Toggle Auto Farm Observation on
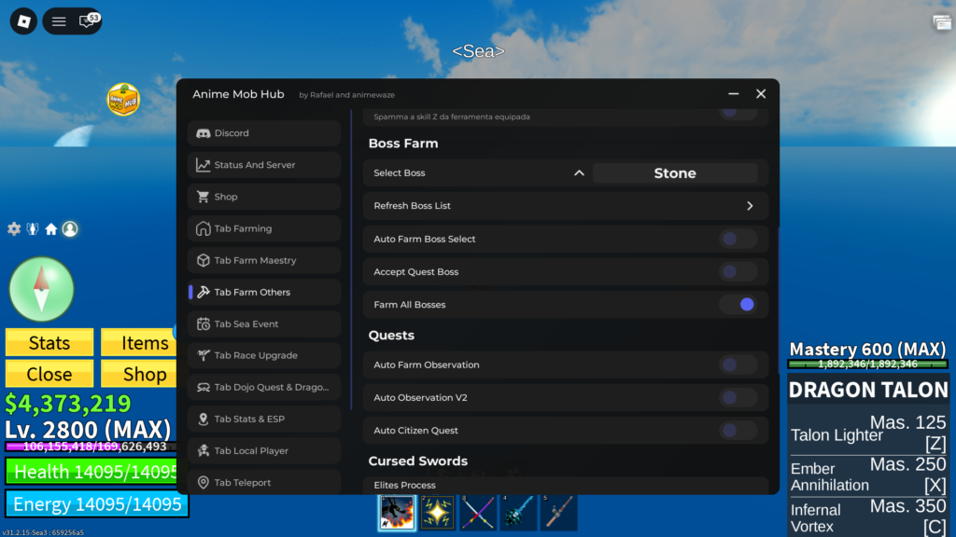The width and height of the screenshot is (956, 537). click(x=738, y=365)
